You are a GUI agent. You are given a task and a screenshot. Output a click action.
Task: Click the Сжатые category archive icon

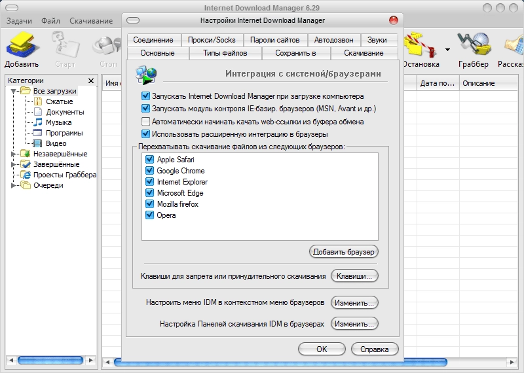click(38, 101)
